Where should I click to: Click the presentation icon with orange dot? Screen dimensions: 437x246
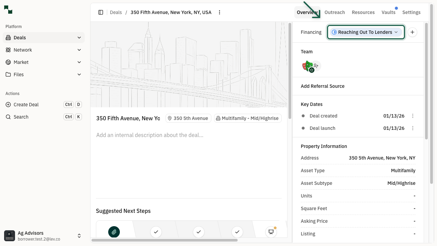point(271,232)
